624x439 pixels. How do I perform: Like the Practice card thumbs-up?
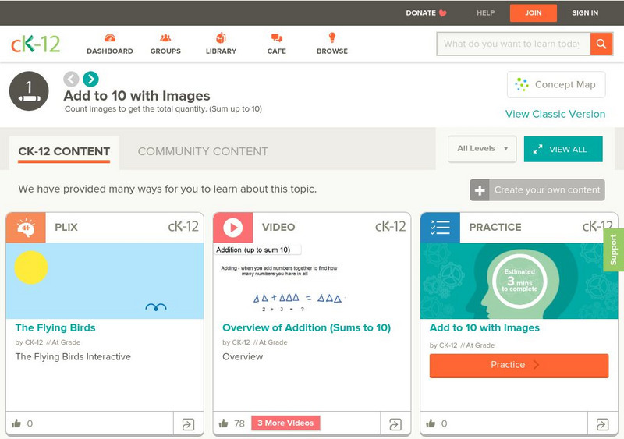431,423
